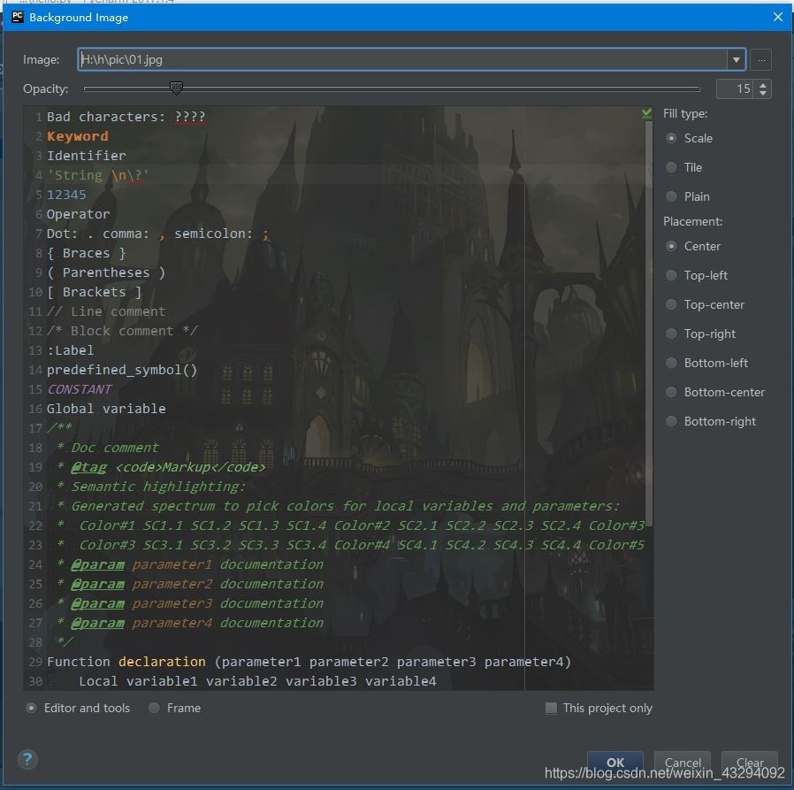Image resolution: width=794 pixels, height=790 pixels.
Task: Click the Clear button
Action: click(750, 762)
